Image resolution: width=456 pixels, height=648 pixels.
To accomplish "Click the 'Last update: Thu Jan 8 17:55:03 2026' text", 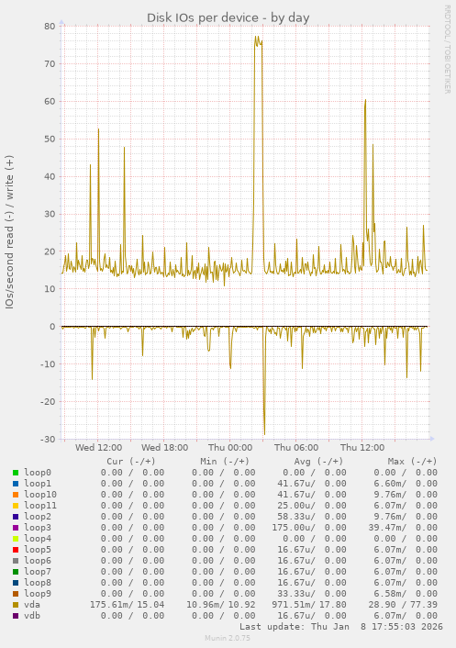I will 341,627.
